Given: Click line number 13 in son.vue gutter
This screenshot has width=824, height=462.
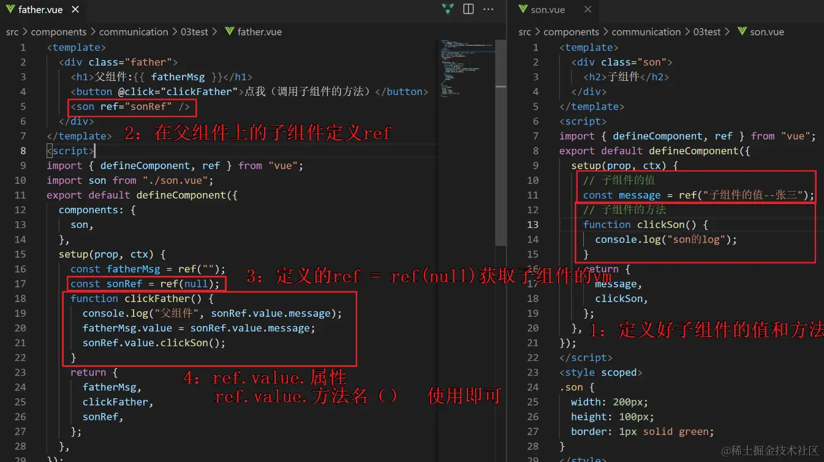Looking at the screenshot, I should click(532, 224).
